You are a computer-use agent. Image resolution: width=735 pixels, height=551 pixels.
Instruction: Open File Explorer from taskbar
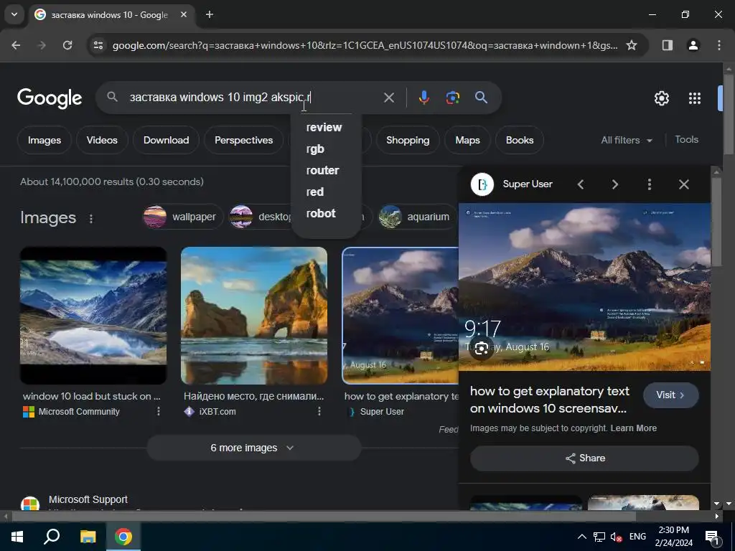[88, 537]
